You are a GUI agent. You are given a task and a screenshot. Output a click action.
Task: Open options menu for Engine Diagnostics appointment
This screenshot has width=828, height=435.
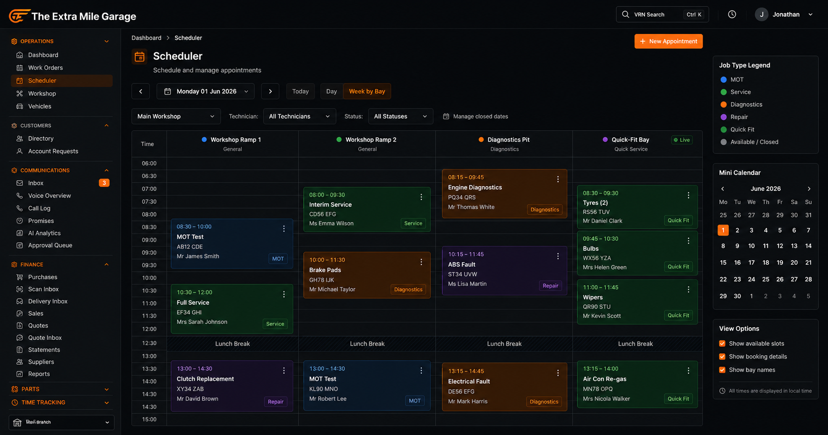558,179
